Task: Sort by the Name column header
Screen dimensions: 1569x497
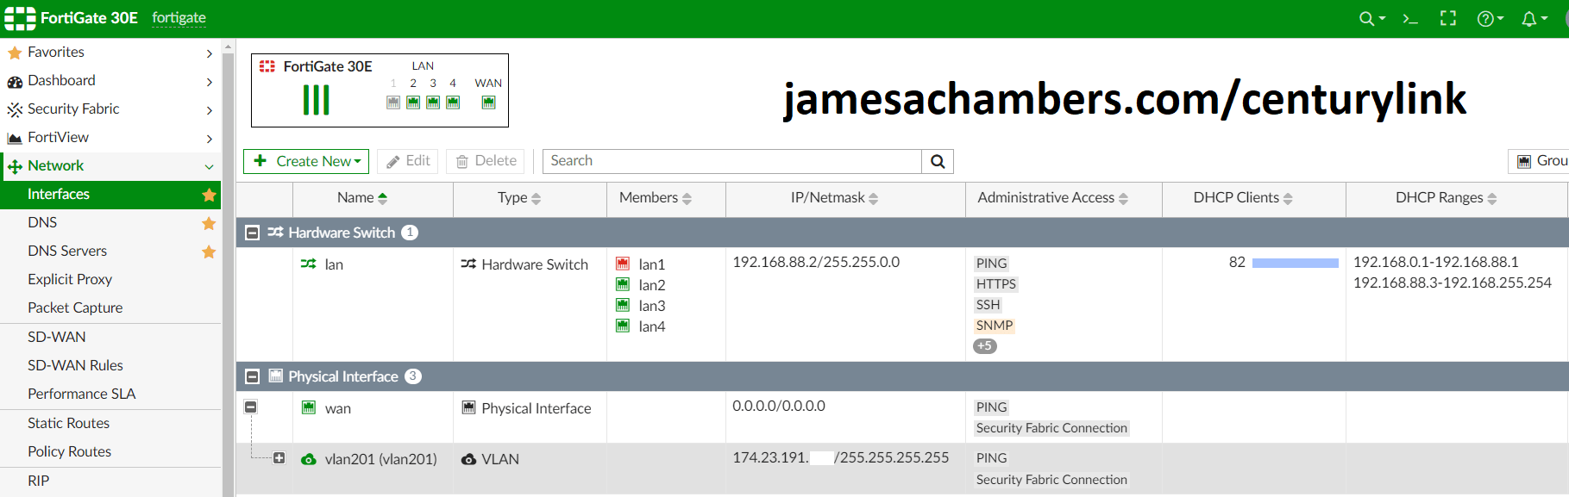Action: (x=362, y=198)
